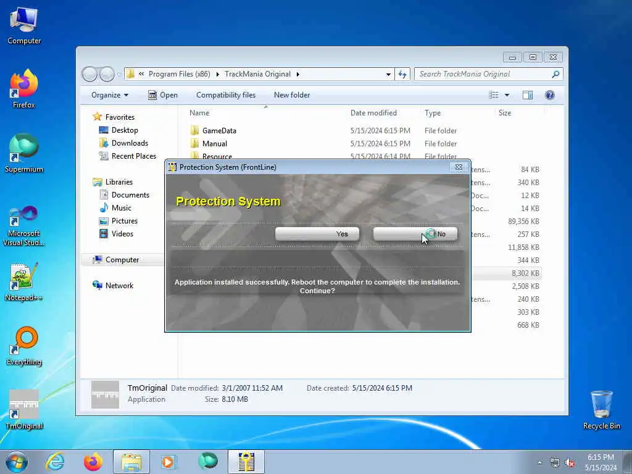Click TrackMania Original breadcrumb
The width and height of the screenshot is (632, 474).
[257, 74]
